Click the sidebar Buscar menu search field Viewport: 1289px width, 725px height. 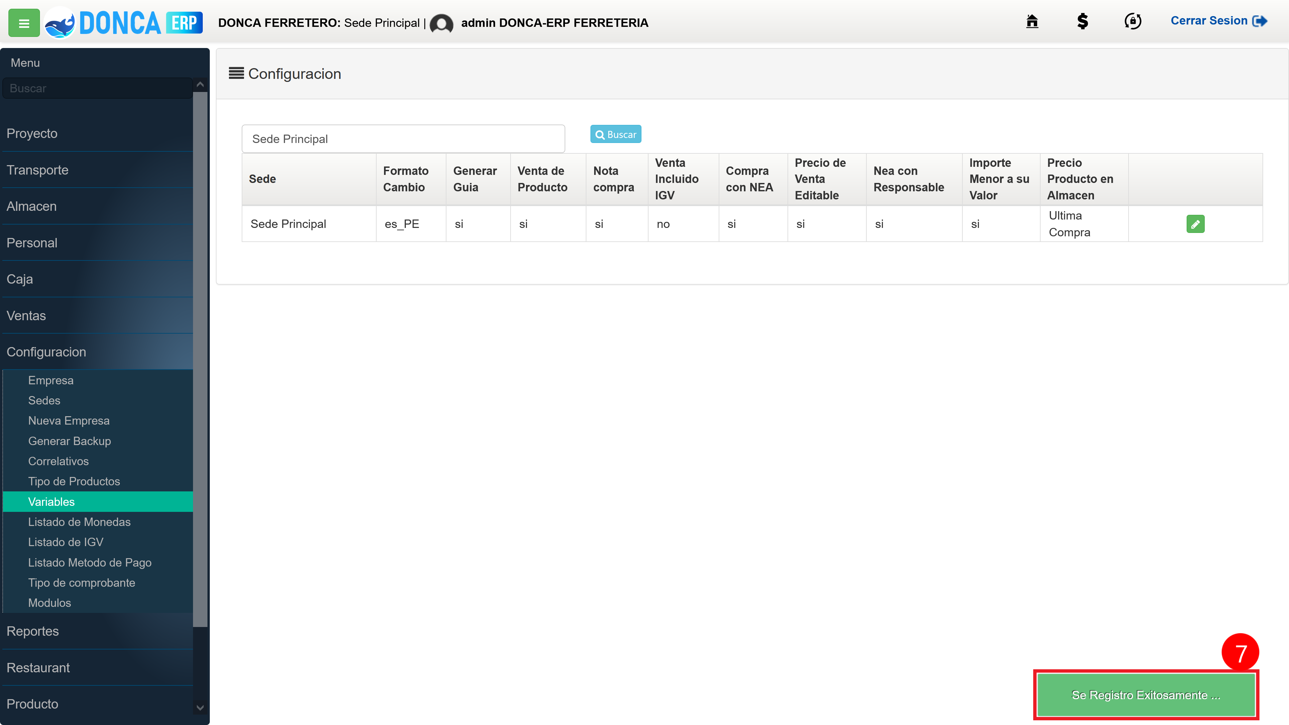click(98, 88)
